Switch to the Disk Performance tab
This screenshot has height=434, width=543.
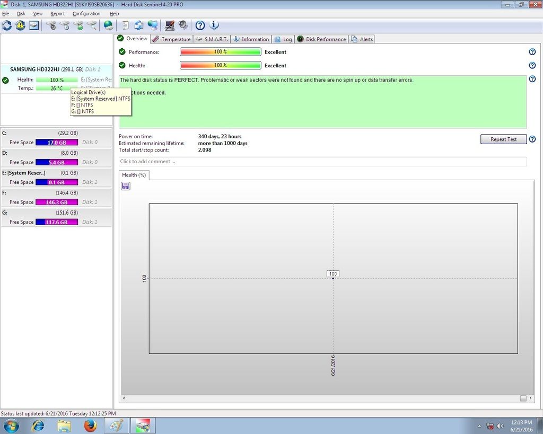point(321,39)
